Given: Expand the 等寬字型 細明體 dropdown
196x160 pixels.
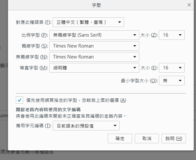Looking at the screenshot, I should pos(94,68).
